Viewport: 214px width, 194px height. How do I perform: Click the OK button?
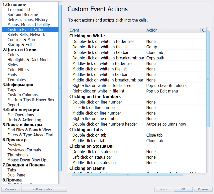tap(183, 189)
